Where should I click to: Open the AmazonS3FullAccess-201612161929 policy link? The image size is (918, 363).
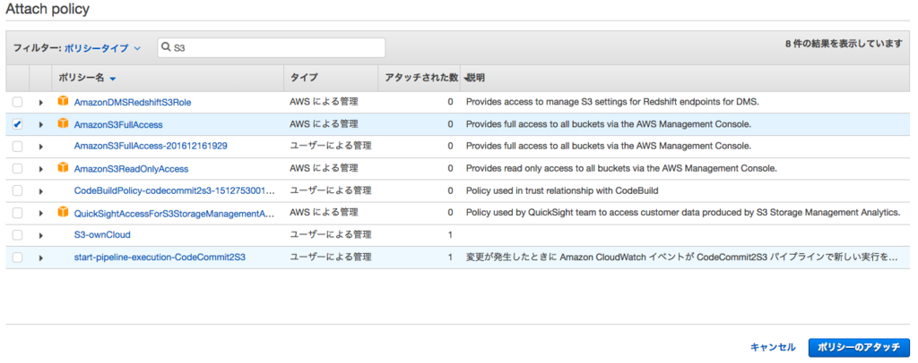(151, 147)
